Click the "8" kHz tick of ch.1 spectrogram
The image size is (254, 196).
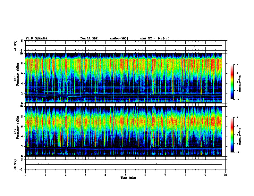click(x=22, y=63)
